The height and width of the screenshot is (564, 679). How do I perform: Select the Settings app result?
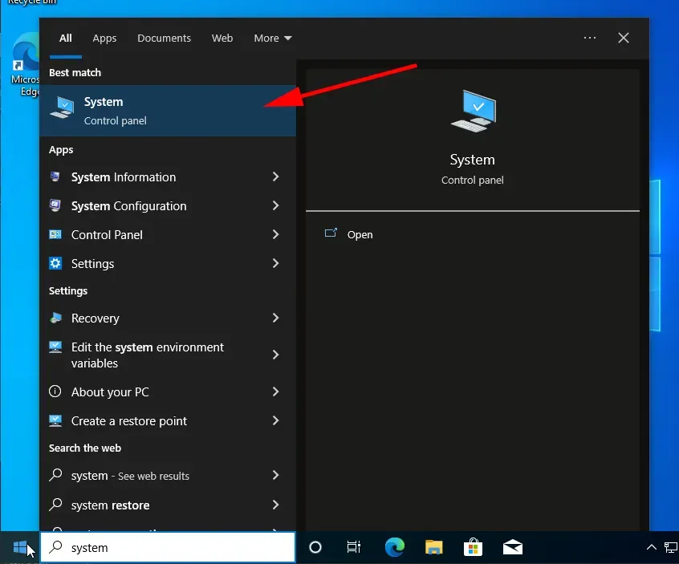point(168,264)
